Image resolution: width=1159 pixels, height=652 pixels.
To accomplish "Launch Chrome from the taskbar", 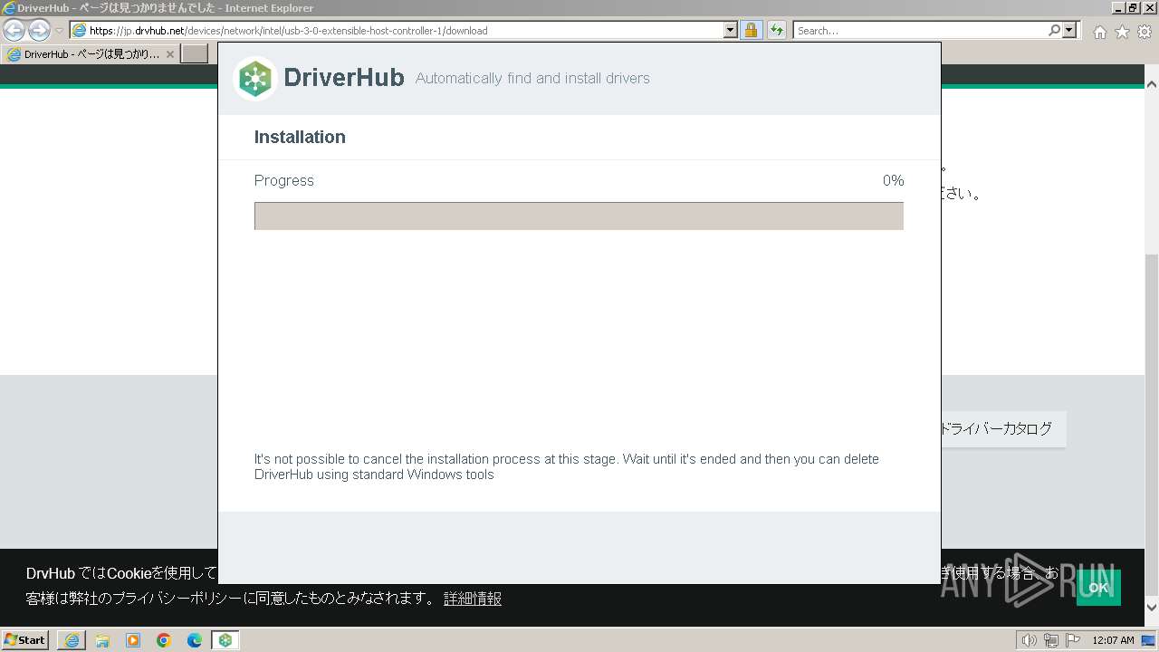I will (x=164, y=639).
